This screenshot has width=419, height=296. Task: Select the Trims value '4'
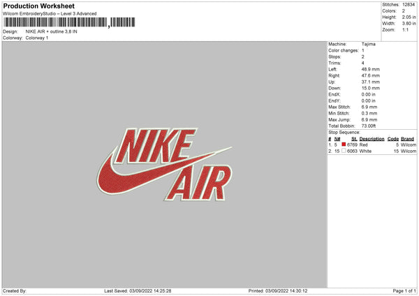[363, 63]
